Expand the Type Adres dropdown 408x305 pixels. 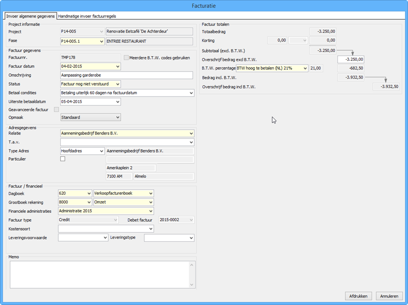102,151
